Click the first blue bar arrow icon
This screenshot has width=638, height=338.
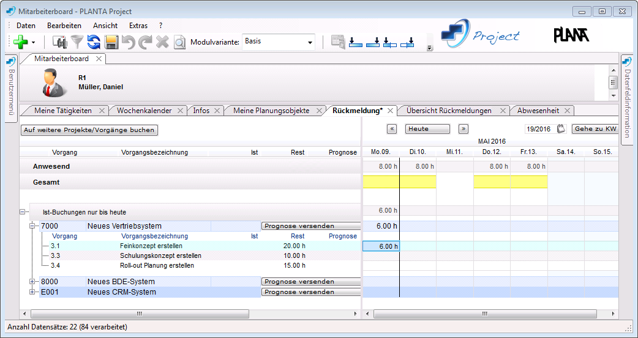point(355,42)
